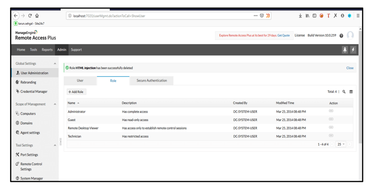Click the help question mark icon
The image size is (369, 189).
click(x=341, y=36)
